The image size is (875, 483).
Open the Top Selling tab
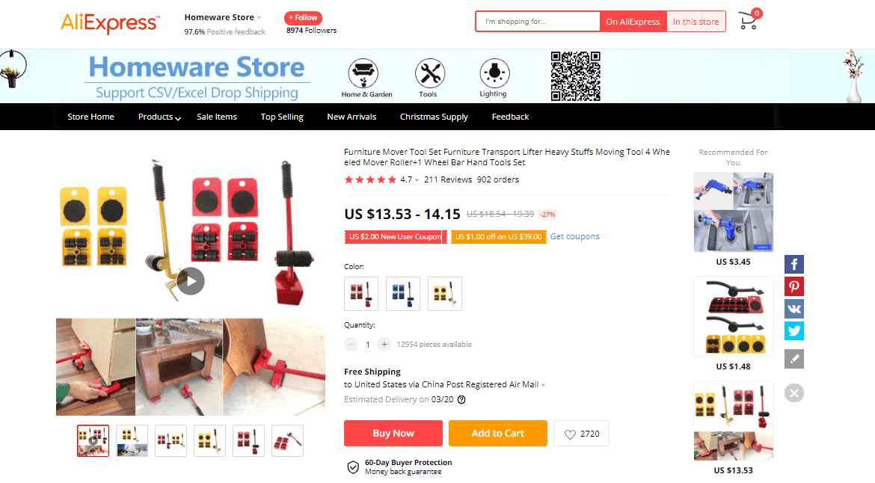[x=282, y=117]
